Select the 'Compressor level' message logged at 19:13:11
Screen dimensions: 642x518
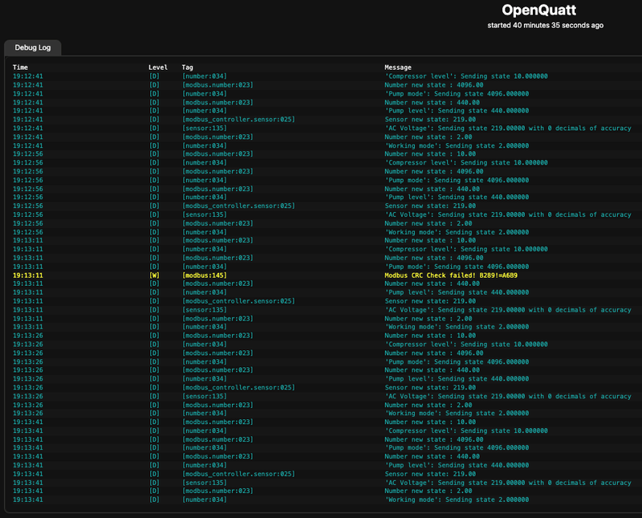pyautogui.click(x=466, y=249)
